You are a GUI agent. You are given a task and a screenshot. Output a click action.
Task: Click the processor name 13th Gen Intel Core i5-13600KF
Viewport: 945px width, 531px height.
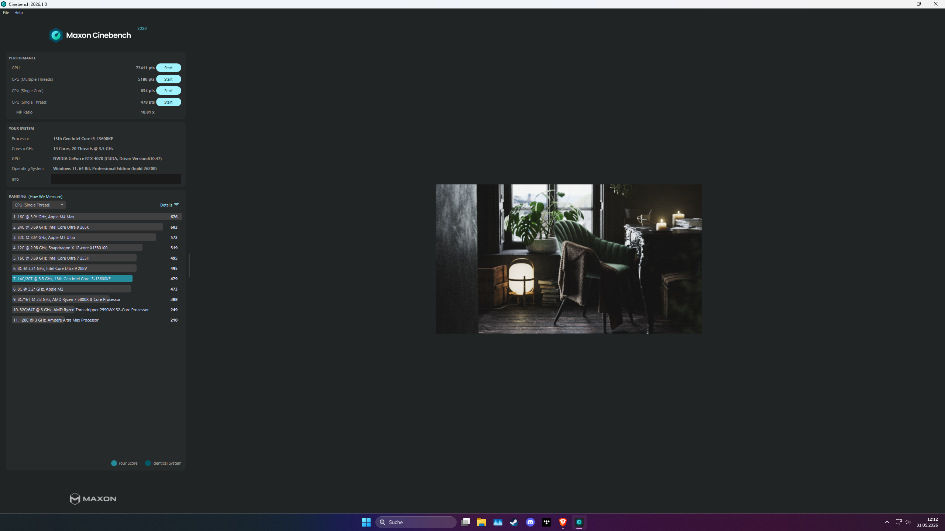pos(83,139)
